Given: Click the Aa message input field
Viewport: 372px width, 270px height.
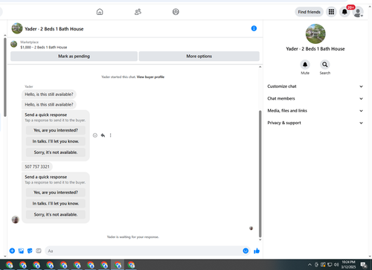Looking at the screenshot, I should 144,251.
